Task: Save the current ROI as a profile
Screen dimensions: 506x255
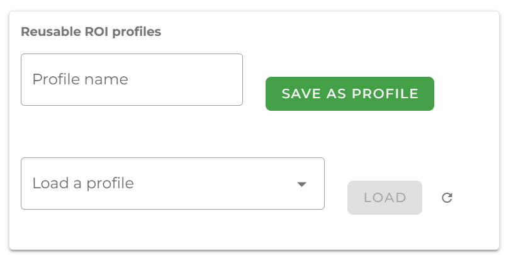Action: coord(349,94)
